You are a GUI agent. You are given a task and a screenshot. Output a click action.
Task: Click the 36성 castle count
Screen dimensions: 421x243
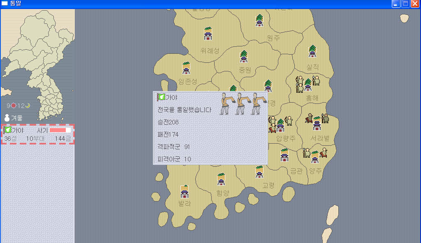10,139
